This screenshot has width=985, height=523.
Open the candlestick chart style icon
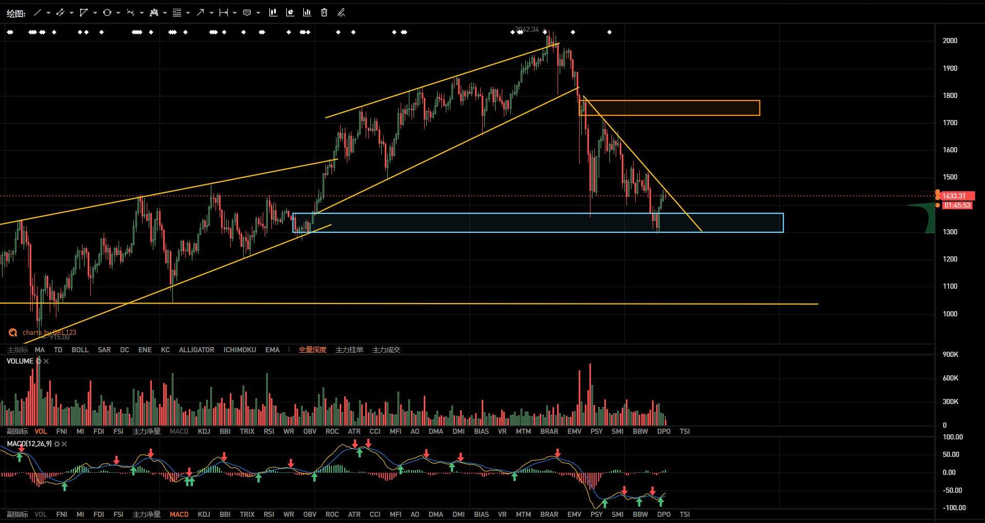273,13
